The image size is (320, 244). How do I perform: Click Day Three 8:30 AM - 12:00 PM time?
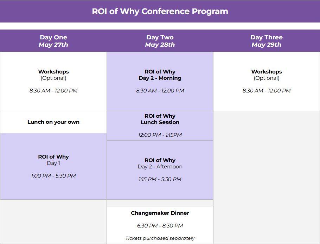pos(267,91)
